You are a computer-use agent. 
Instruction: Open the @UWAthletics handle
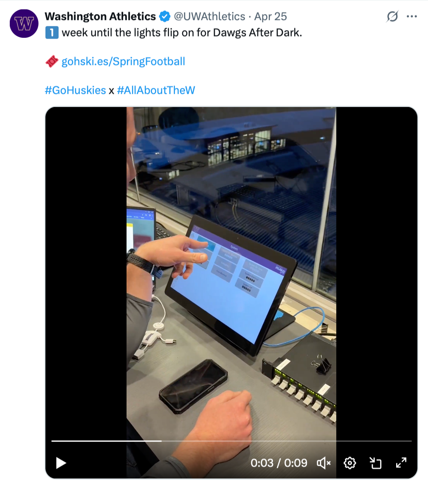(210, 17)
